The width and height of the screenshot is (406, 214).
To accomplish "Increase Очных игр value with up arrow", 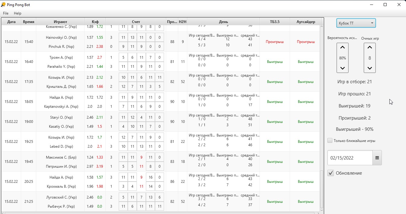I will tap(369, 48).
